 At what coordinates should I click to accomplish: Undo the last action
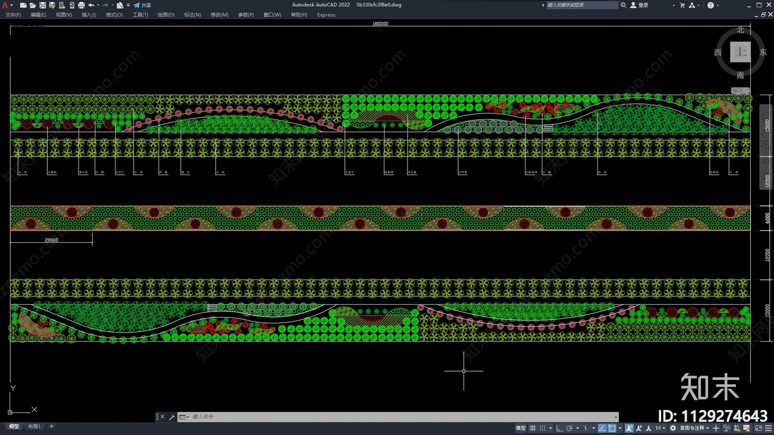91,5
